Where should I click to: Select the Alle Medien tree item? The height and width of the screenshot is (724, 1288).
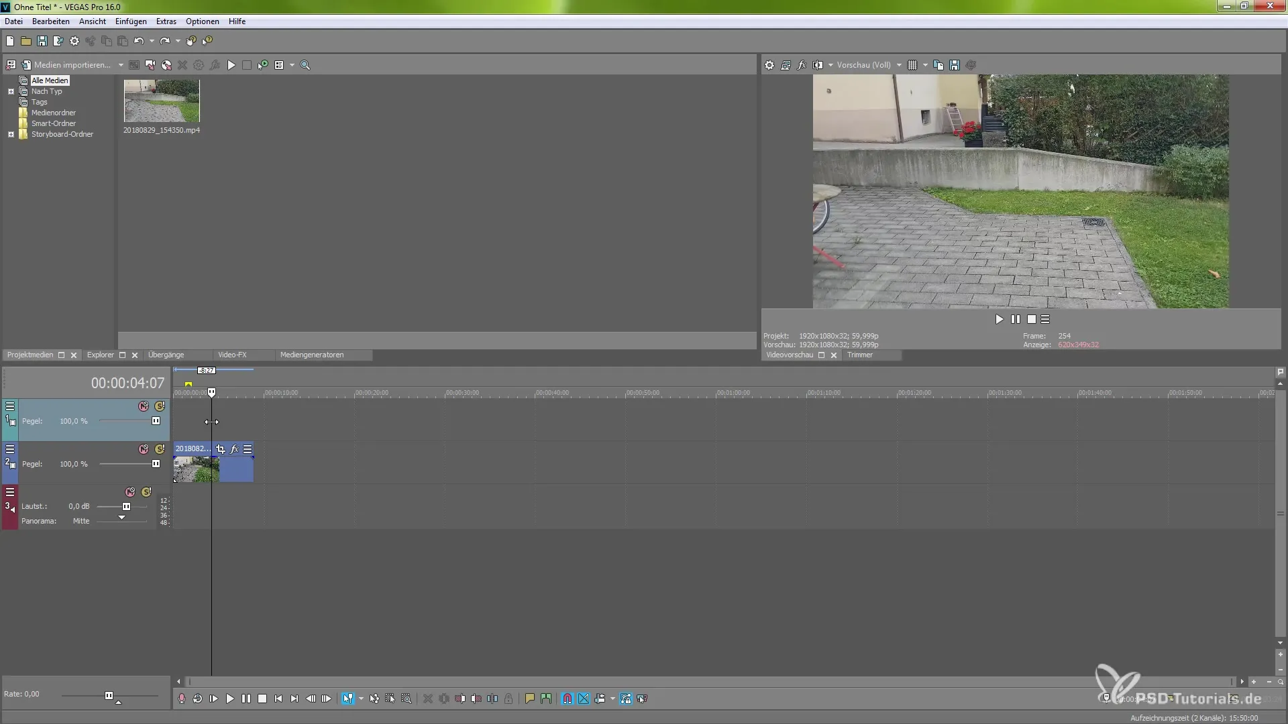50,80
